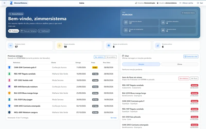Switch to the Menções tab
Image resolution: width=206 pixels, height=129 pixels.
(x=141, y=64)
